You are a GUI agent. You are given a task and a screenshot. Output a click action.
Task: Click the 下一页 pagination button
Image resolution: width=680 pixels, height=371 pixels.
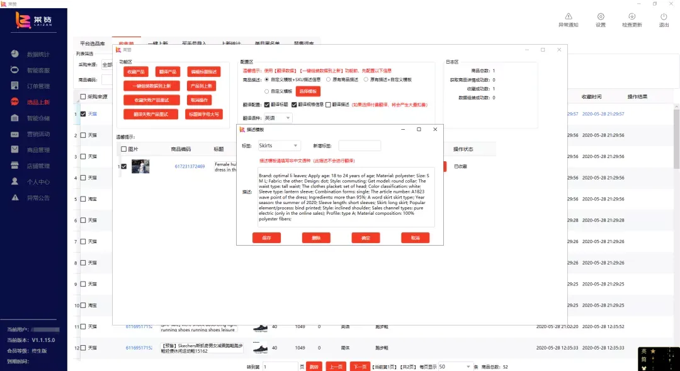pyautogui.click(x=360, y=367)
